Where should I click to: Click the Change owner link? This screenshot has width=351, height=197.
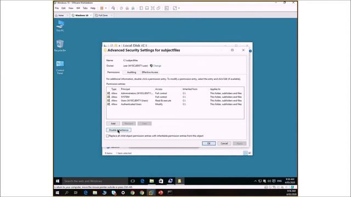157,66
